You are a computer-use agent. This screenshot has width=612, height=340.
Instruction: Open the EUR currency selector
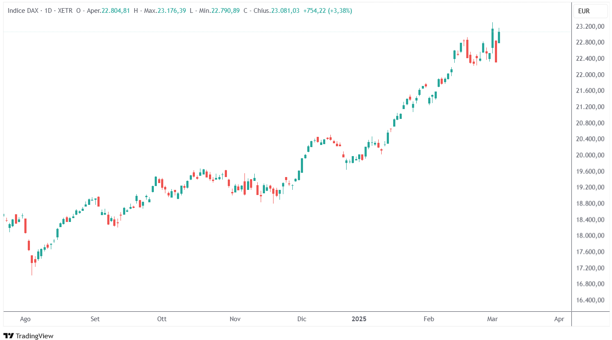click(590, 11)
